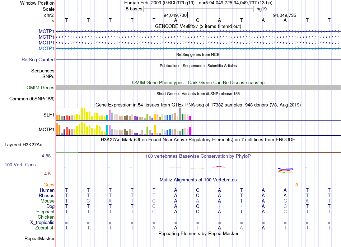Viewport: 341px width, 247px height.
Task: Click 'Short Genetic Variants from dbSNP release 155'
Action: point(198,94)
